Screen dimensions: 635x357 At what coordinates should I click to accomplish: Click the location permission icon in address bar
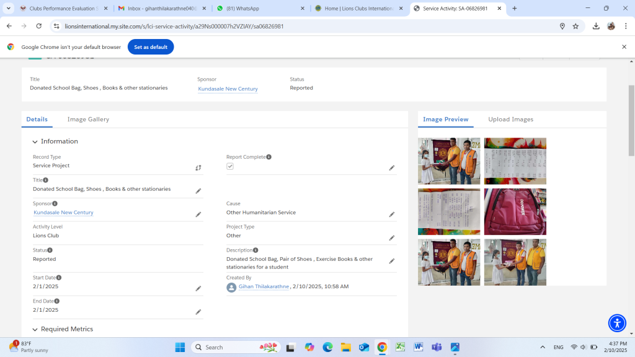pos(562,26)
